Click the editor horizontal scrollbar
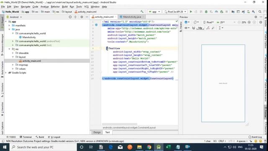The width and height of the screenshot is (268, 151). pos(120,124)
